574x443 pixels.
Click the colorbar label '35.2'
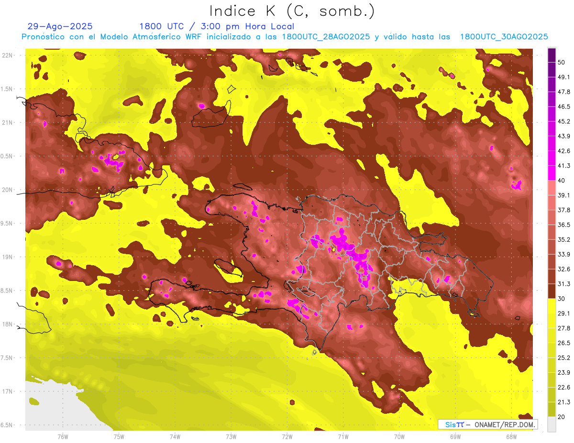pos(563,239)
